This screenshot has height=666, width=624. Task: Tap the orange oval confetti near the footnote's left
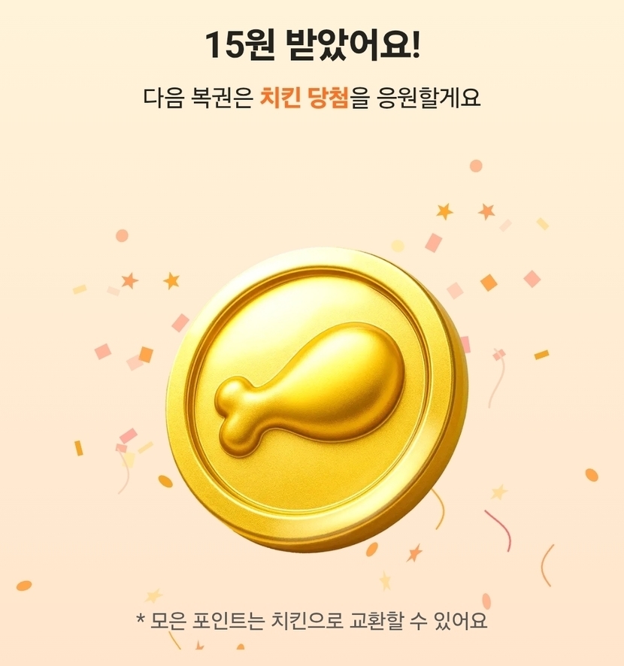click(x=24, y=586)
